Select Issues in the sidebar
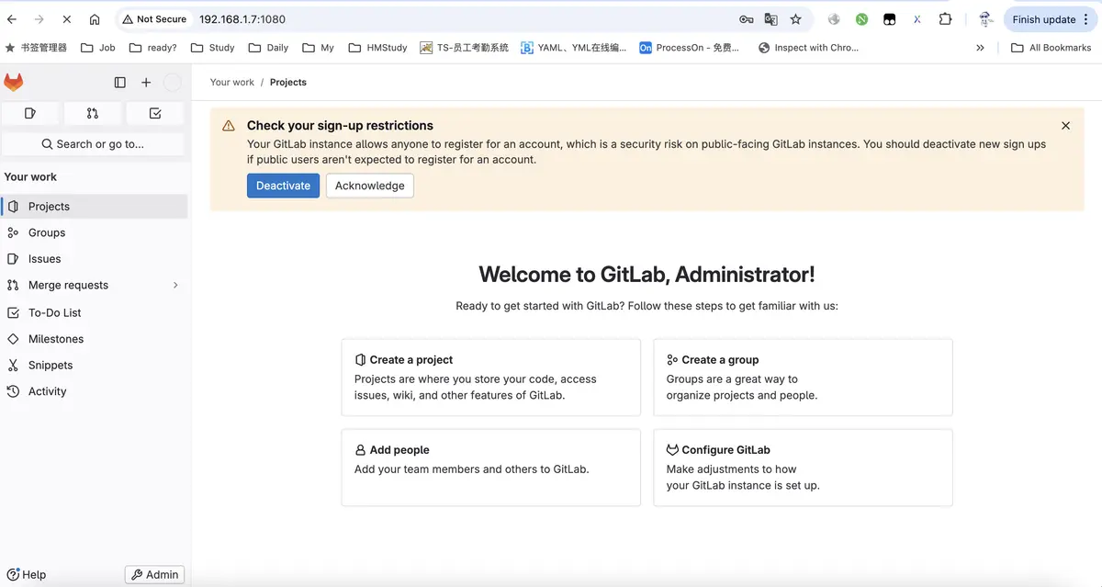The width and height of the screenshot is (1102, 587). pyautogui.click(x=44, y=259)
